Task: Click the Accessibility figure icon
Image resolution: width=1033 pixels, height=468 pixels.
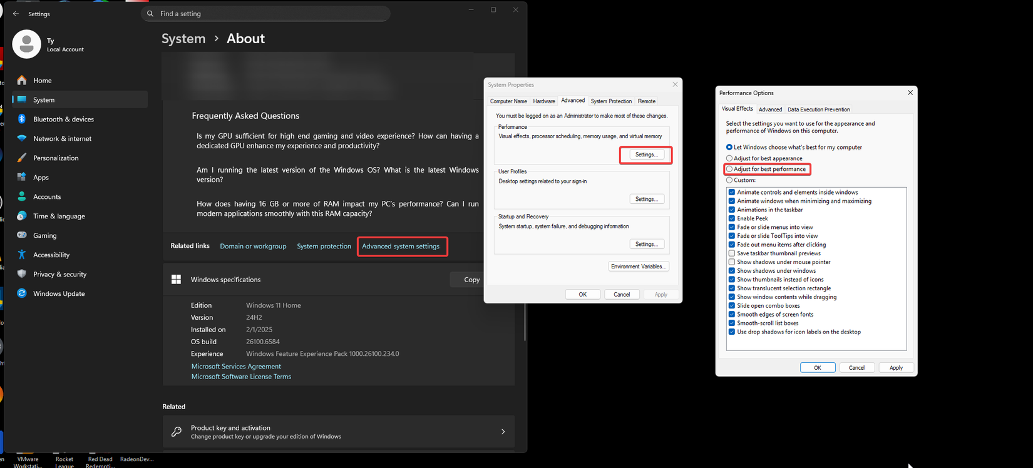Action: pos(22,255)
